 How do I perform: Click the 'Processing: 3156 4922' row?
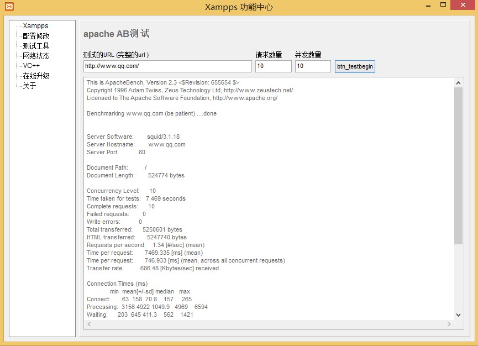tap(147, 307)
